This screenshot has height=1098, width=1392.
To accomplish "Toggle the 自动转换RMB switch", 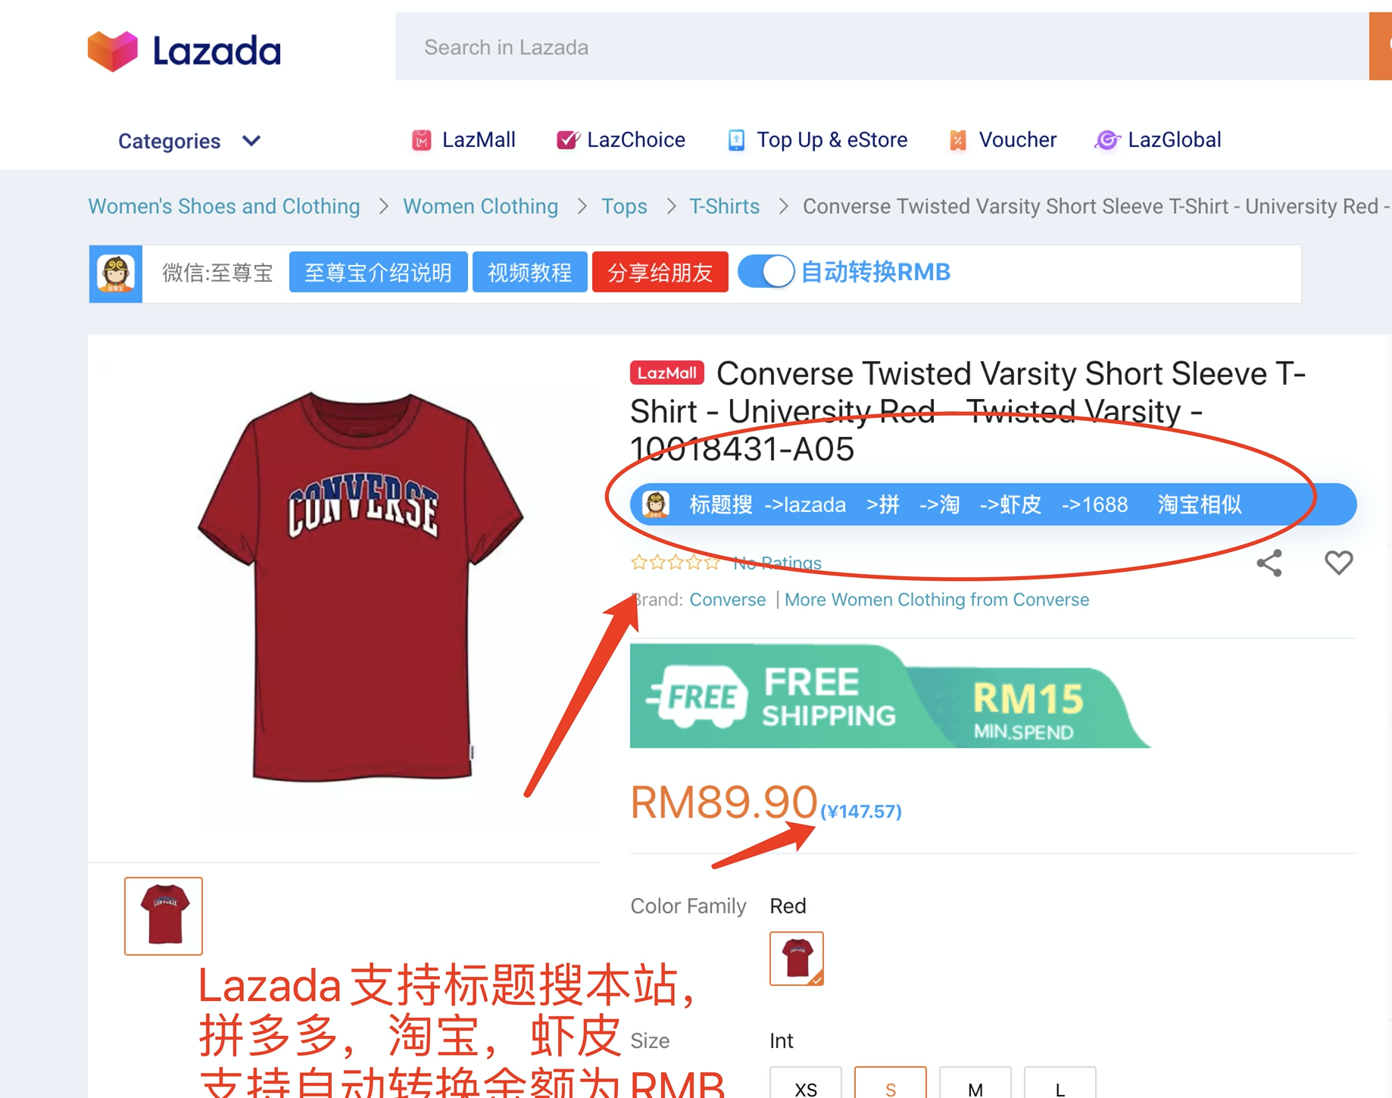I will pyautogui.click(x=766, y=272).
